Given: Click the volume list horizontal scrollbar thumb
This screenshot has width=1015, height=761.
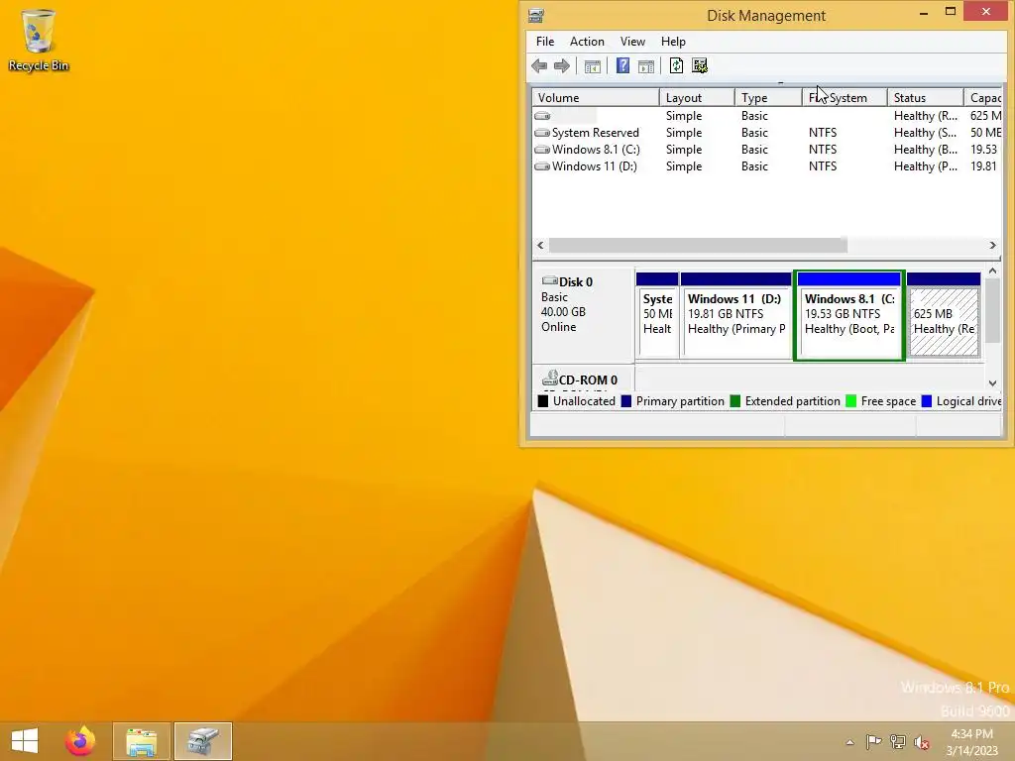Looking at the screenshot, I should [698, 246].
